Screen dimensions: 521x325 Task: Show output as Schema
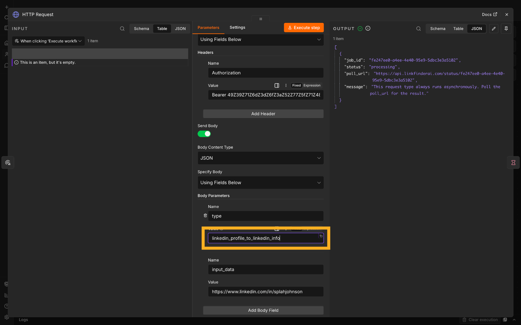(x=438, y=29)
